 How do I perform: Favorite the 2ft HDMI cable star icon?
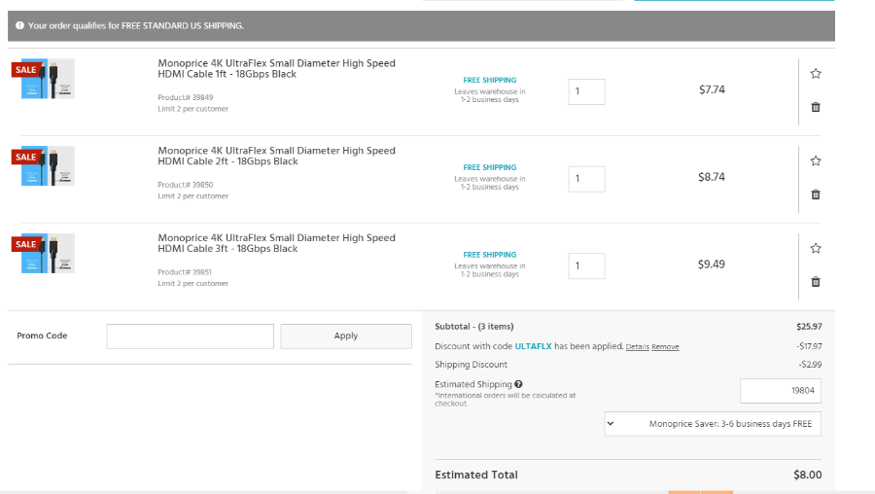pos(816,160)
